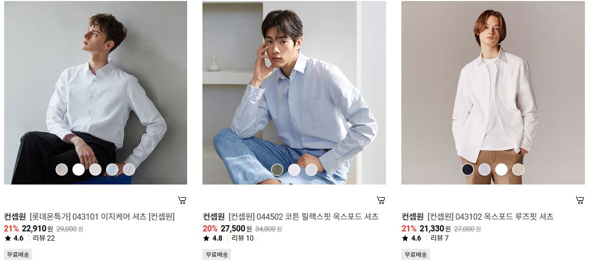Click the 무료배송 tag under first product
This screenshot has height=263, width=589.
18,254
